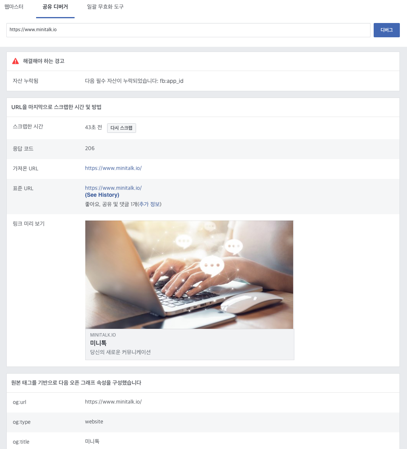The width and height of the screenshot is (407, 449).
Task: Click the fb:app_id missing property message
Action: tap(134, 81)
